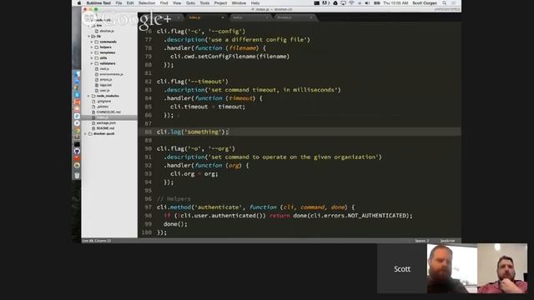Open GitHub app in the Dock

77,151
